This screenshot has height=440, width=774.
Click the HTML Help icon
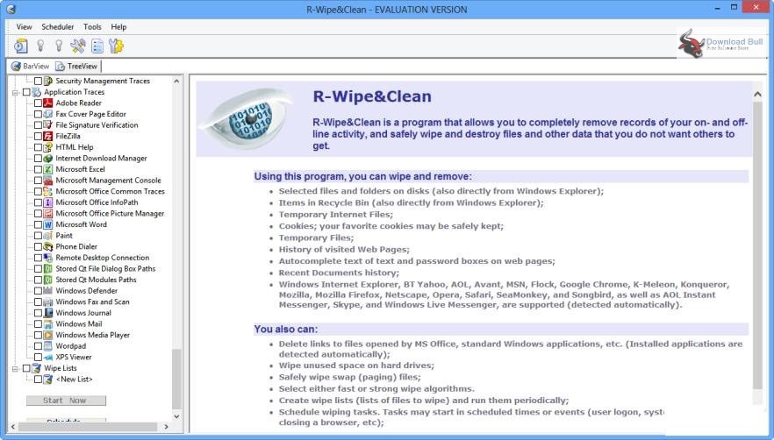click(48, 147)
